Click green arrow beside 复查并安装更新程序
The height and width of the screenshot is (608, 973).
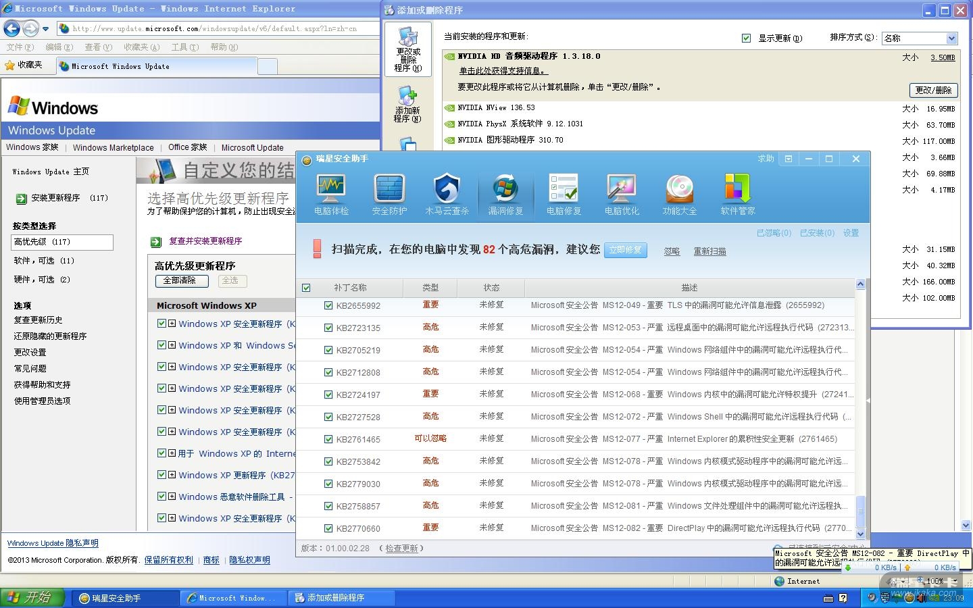(156, 242)
